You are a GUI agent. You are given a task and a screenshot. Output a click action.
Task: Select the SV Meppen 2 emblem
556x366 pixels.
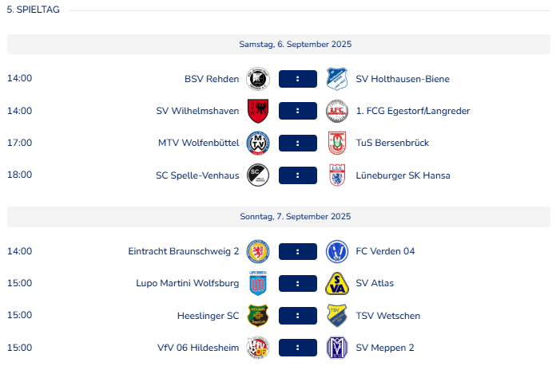click(337, 348)
